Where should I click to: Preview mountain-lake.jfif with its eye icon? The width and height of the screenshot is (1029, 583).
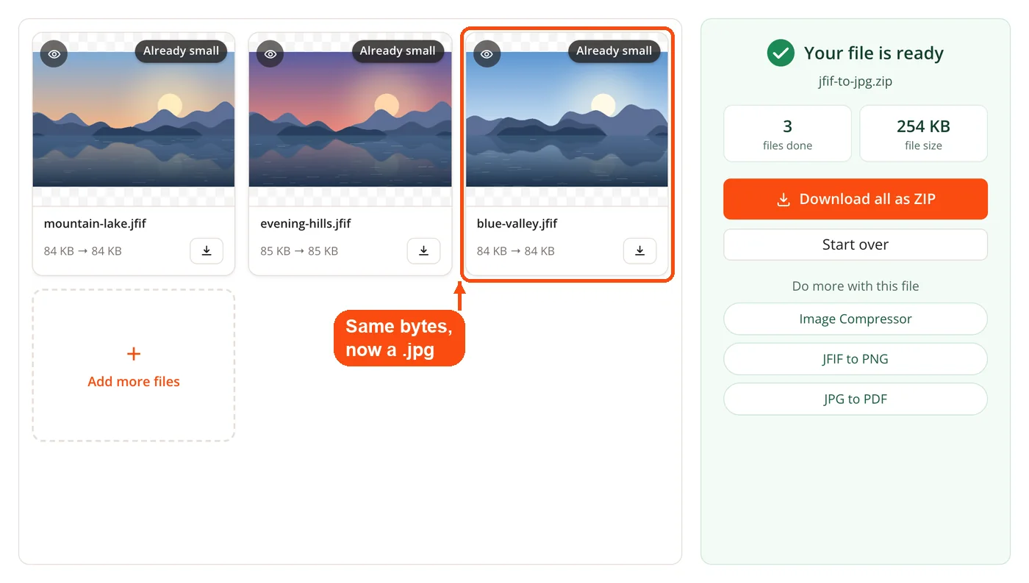54,54
